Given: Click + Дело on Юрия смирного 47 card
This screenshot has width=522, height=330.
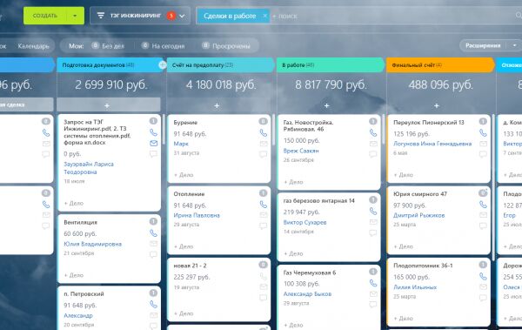Looking at the screenshot, I should pos(403,246).
